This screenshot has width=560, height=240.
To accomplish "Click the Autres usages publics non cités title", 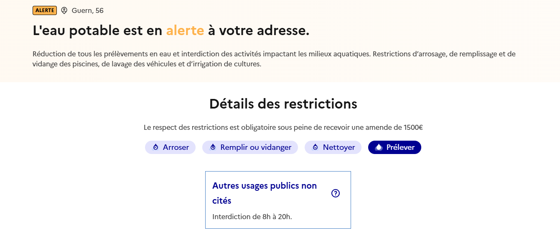I will [265, 193].
